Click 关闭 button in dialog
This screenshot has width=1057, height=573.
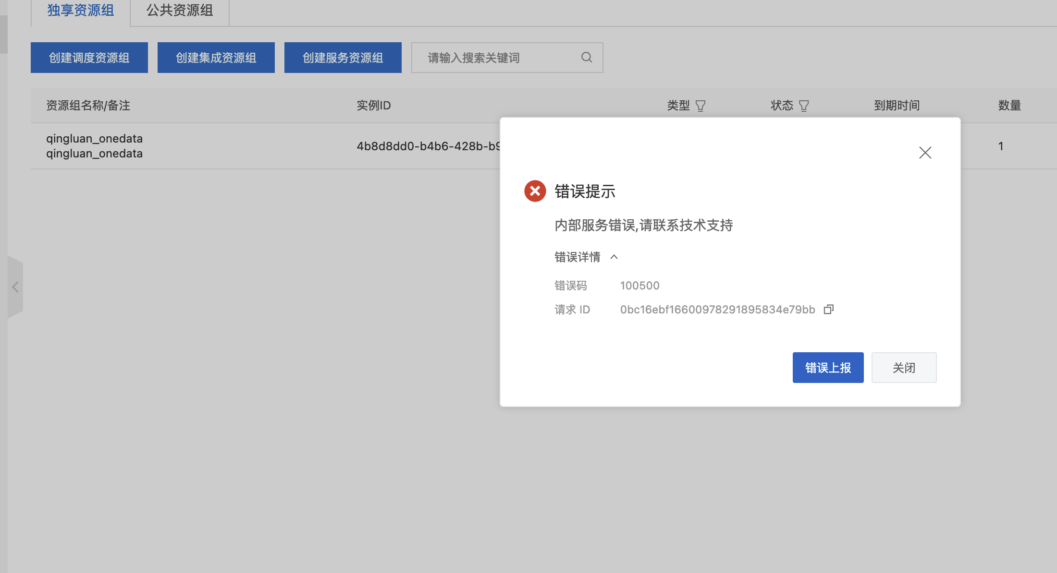(904, 368)
